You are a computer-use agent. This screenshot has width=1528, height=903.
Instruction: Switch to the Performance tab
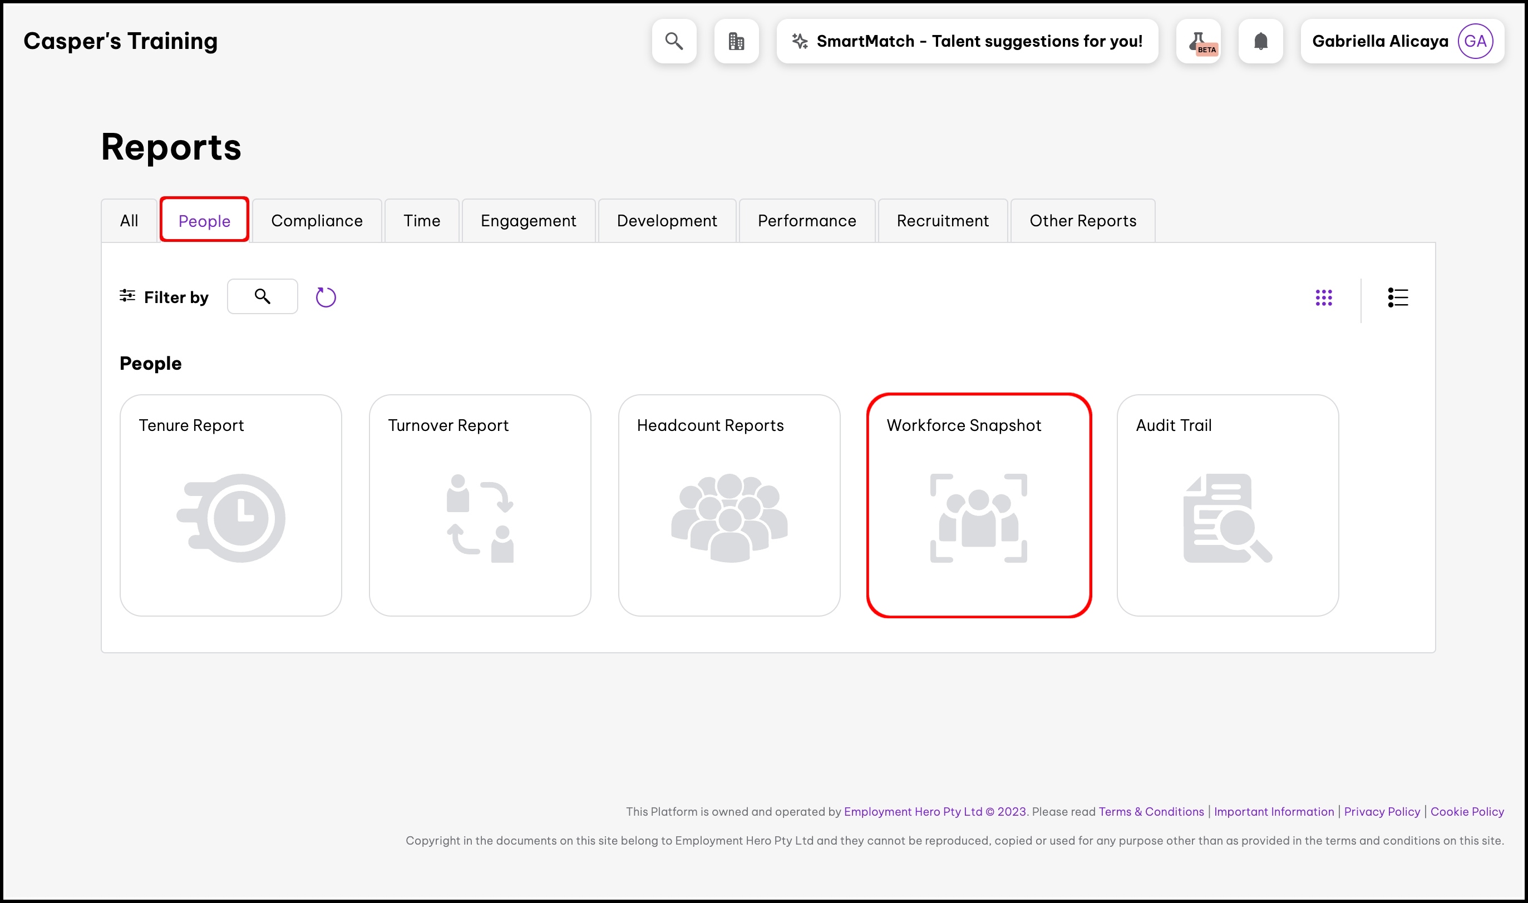[x=807, y=220]
